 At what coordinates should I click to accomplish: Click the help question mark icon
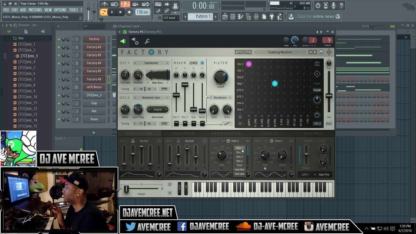coord(341,6)
